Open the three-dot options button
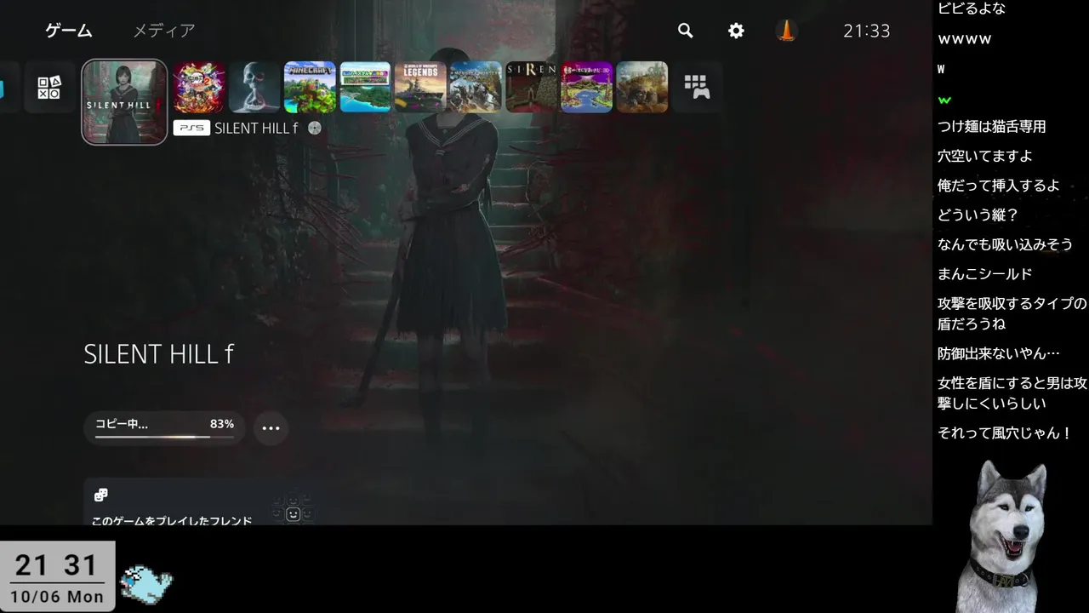Image resolution: width=1089 pixels, height=613 pixels. (x=271, y=427)
